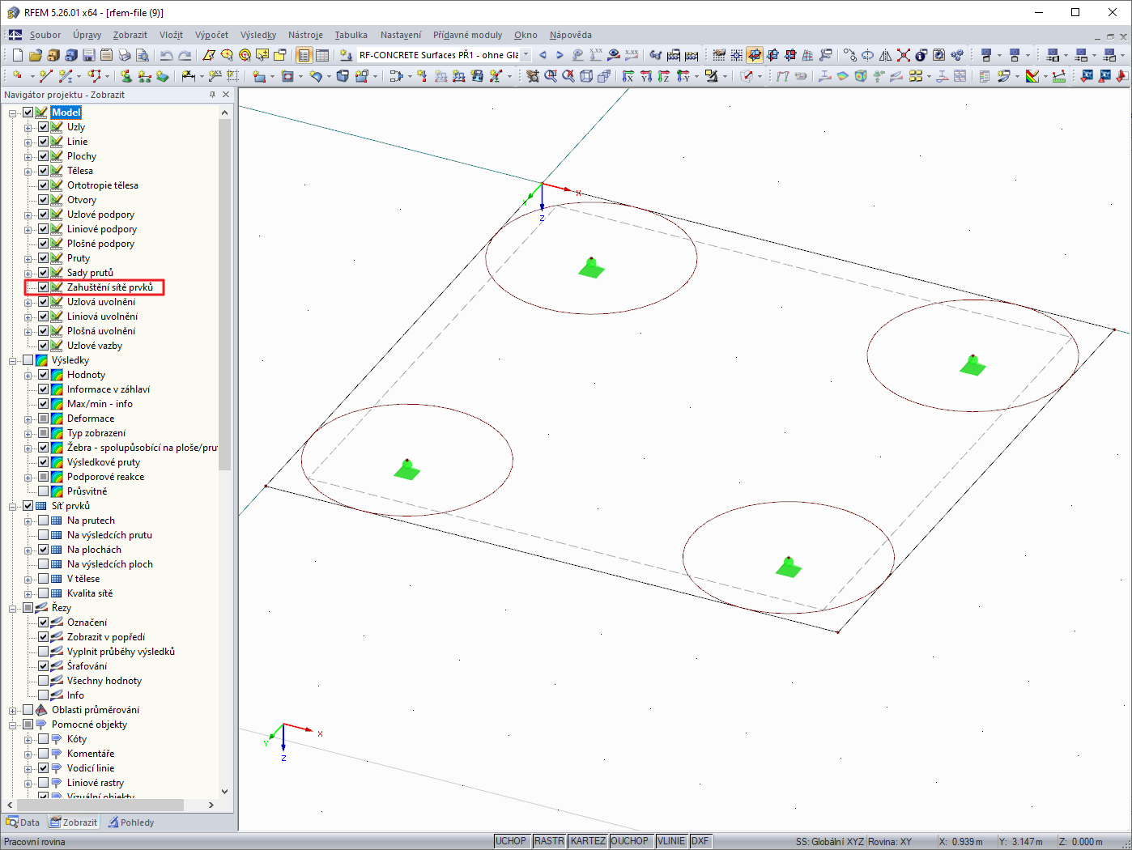Check the Kóty checkbox
The image size is (1132, 850).
point(44,739)
